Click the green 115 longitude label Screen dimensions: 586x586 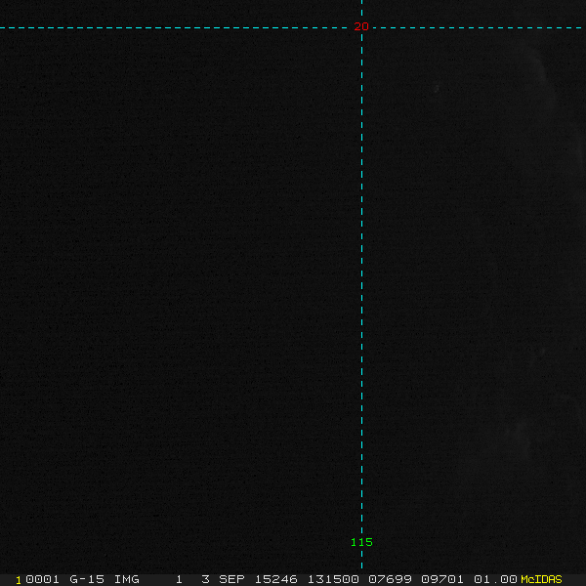pos(361,542)
